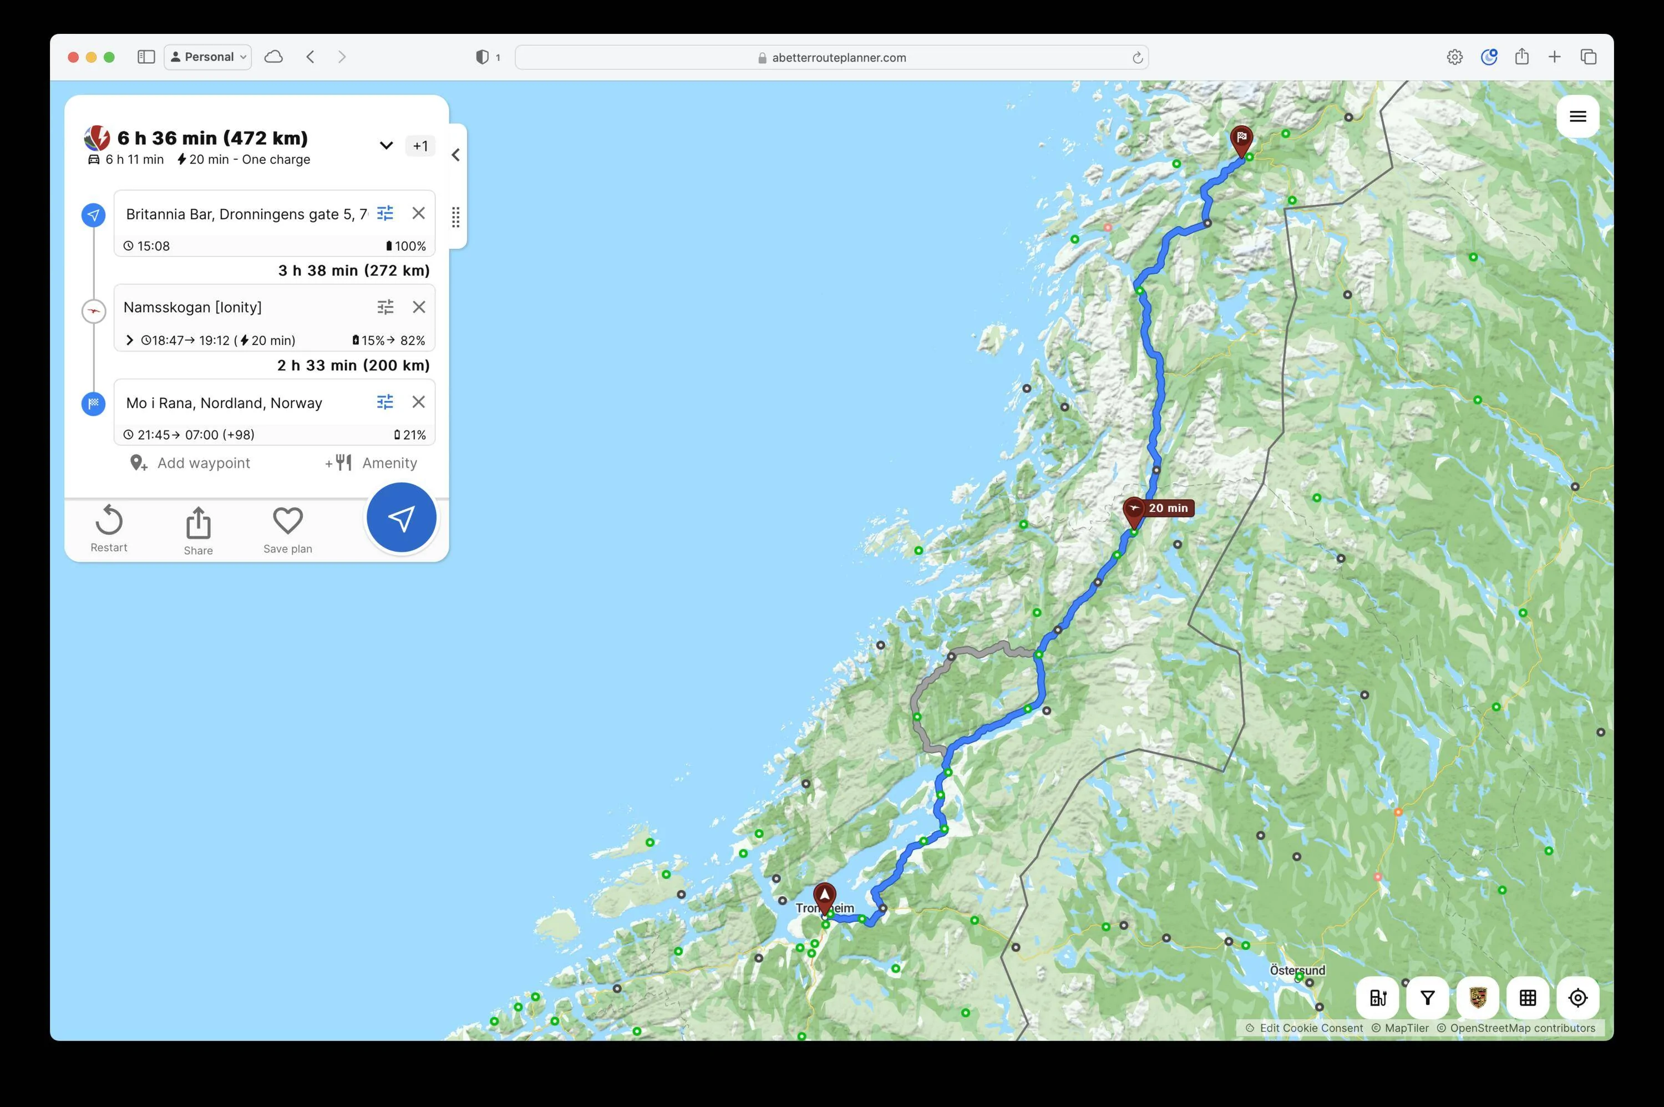Center map on my location
The width and height of the screenshot is (1664, 1107).
pyautogui.click(x=1578, y=998)
